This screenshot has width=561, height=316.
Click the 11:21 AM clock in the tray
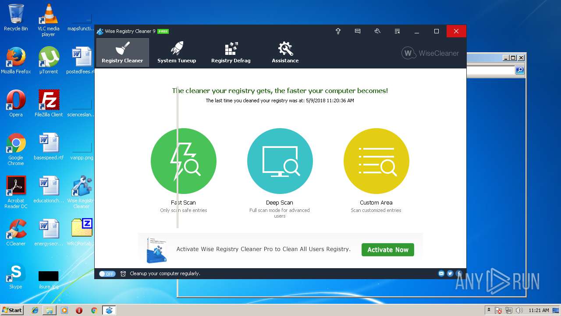point(538,310)
